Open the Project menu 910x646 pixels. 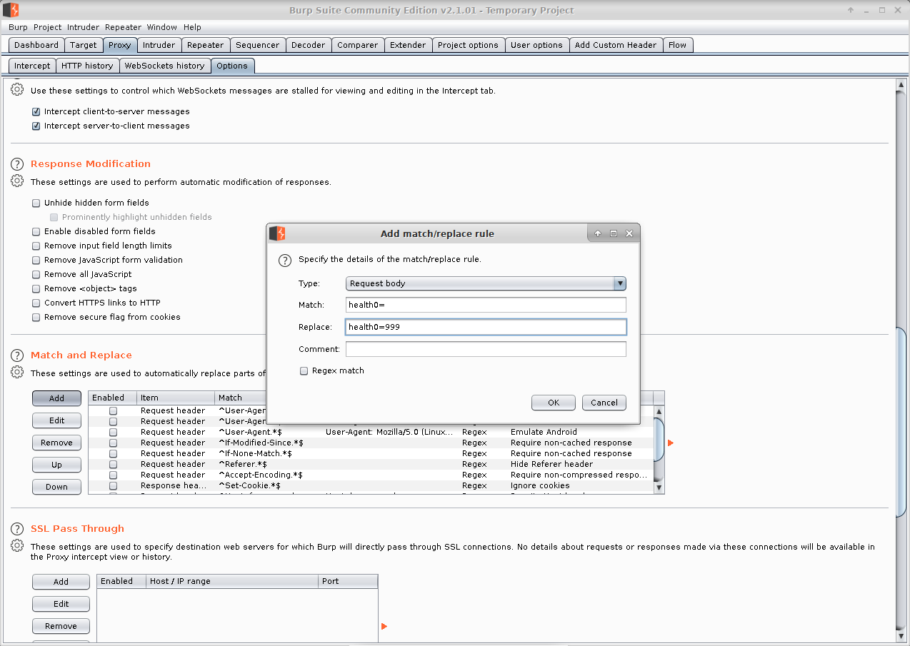(48, 27)
